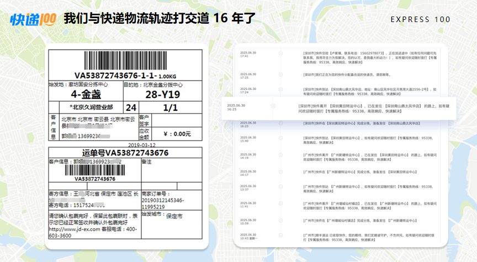The width and height of the screenshot is (477, 262).
Task: Click the '2025.06.30 17:25' timestamp
Action: [x=248, y=76]
